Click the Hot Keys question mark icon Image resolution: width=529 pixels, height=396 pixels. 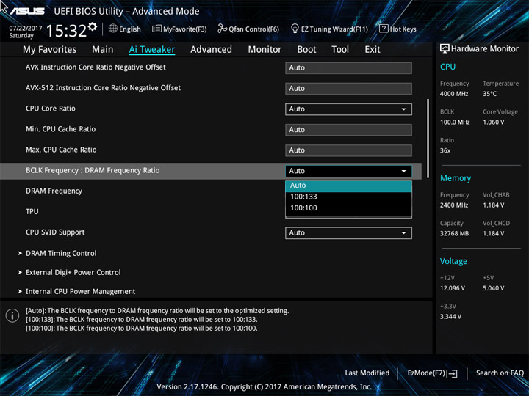coord(384,29)
